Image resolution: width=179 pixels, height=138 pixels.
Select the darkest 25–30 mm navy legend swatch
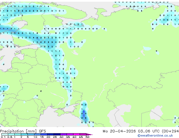57,134
